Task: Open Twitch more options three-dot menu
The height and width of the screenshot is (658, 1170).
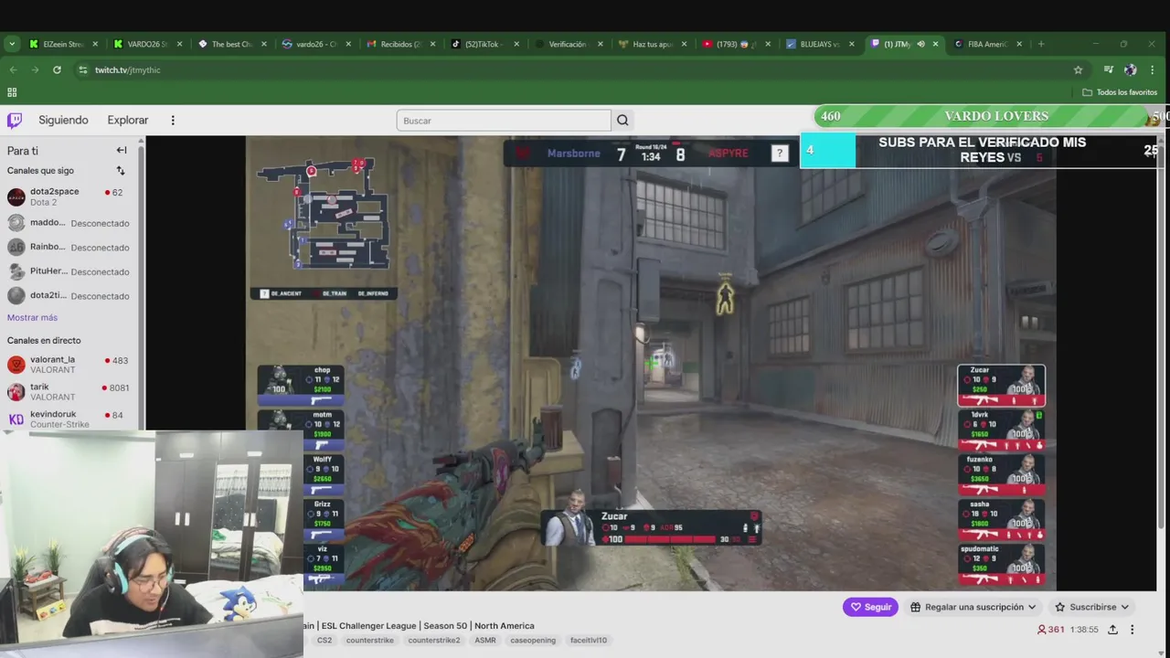Action: click(x=173, y=120)
